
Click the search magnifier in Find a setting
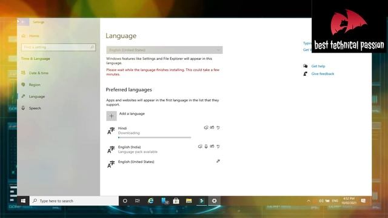pos(92,47)
